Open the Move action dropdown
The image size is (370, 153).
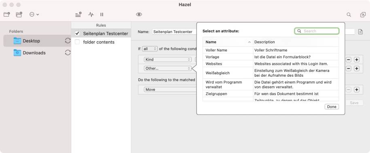[x=170, y=90]
